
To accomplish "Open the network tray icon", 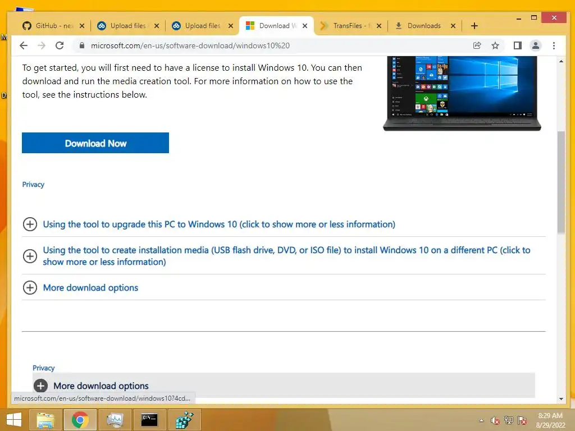I will [x=509, y=420].
